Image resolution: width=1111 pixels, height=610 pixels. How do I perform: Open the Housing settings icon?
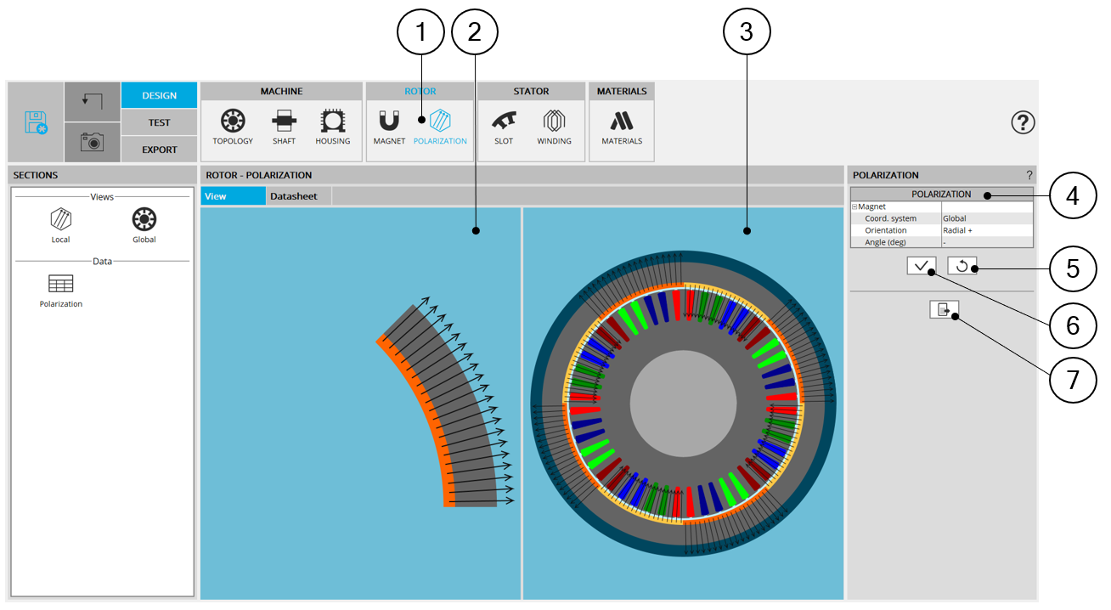pos(332,121)
